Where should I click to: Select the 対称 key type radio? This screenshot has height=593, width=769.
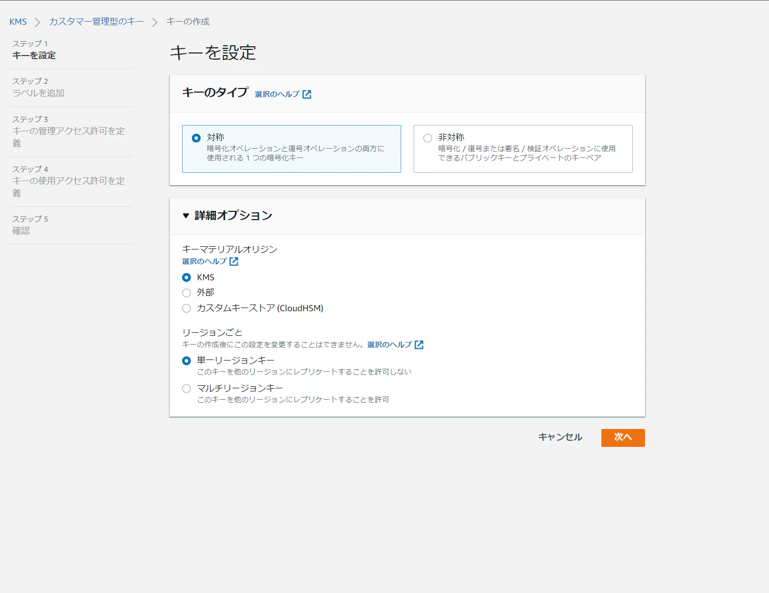tap(196, 138)
